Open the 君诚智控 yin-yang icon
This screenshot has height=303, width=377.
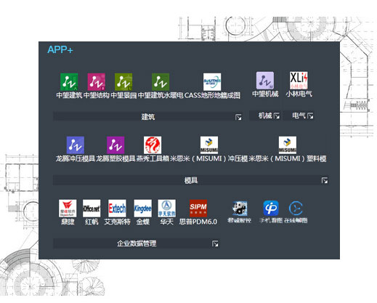tap(240, 209)
